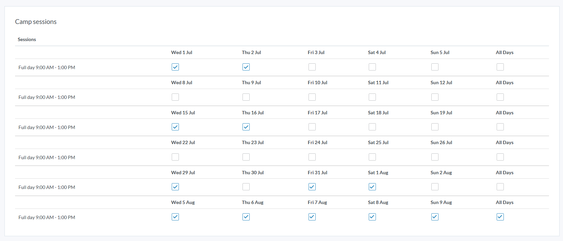Check the Fri 3 Jul session box

point(312,67)
